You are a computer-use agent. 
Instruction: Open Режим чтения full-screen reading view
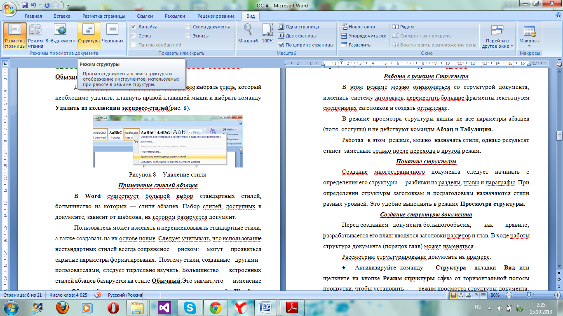(35, 36)
